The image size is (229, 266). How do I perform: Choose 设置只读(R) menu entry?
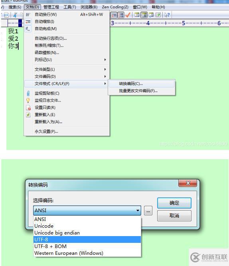pyautogui.click(x=67, y=108)
